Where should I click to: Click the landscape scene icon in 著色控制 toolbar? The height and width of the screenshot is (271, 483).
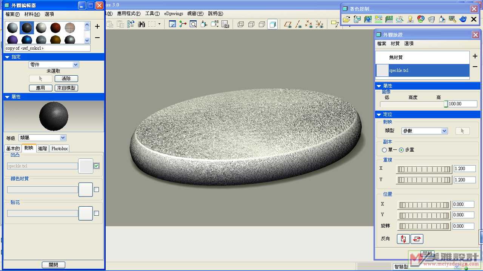tap(378, 19)
